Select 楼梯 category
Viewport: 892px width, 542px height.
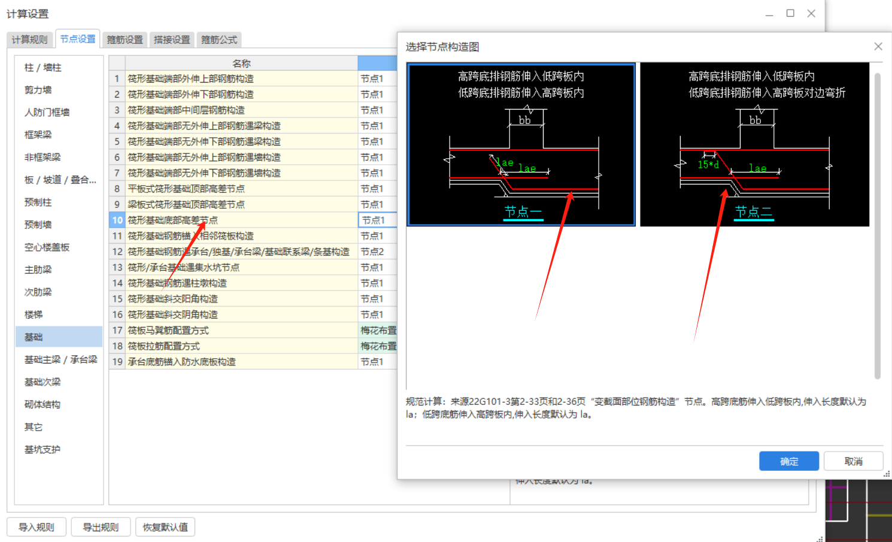tap(59, 314)
